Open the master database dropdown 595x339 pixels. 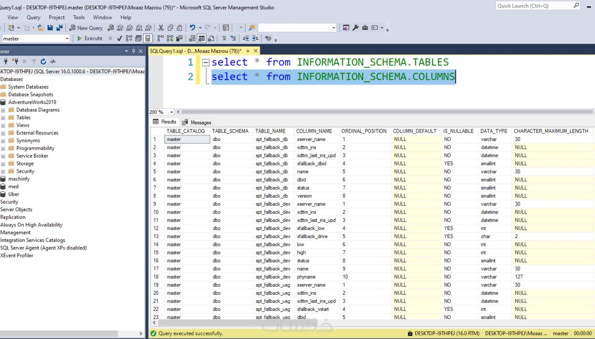point(67,39)
